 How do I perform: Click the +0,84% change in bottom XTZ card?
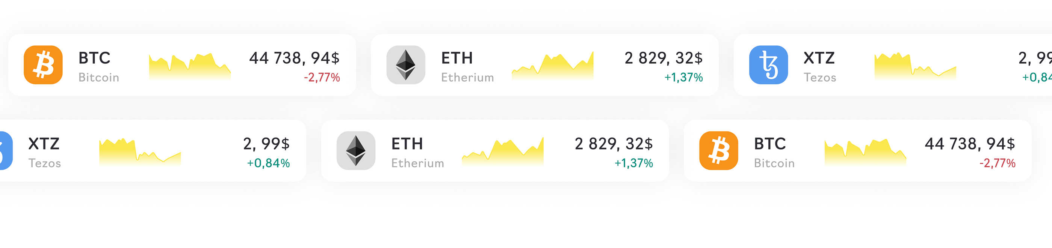268,163
